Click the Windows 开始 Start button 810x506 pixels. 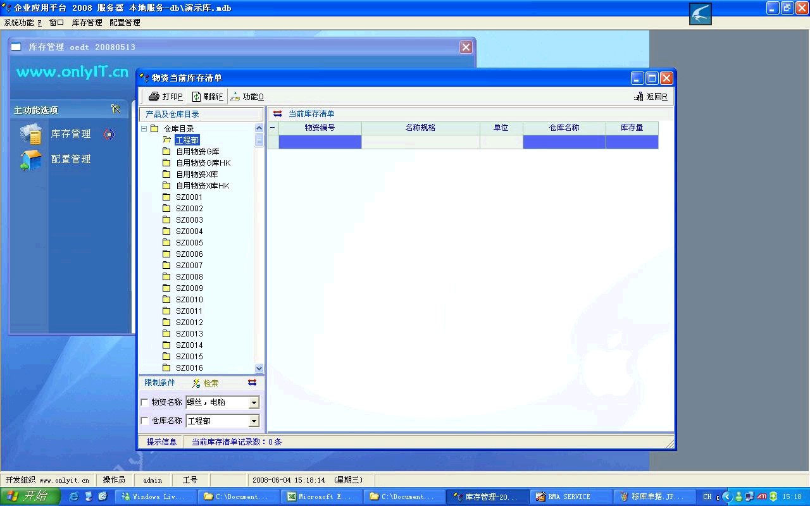pos(30,497)
